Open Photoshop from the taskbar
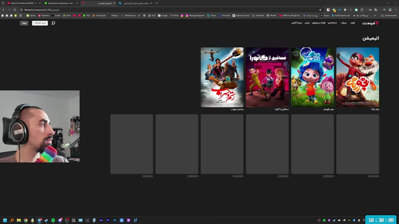This screenshot has width=399, height=224. (x=115, y=220)
